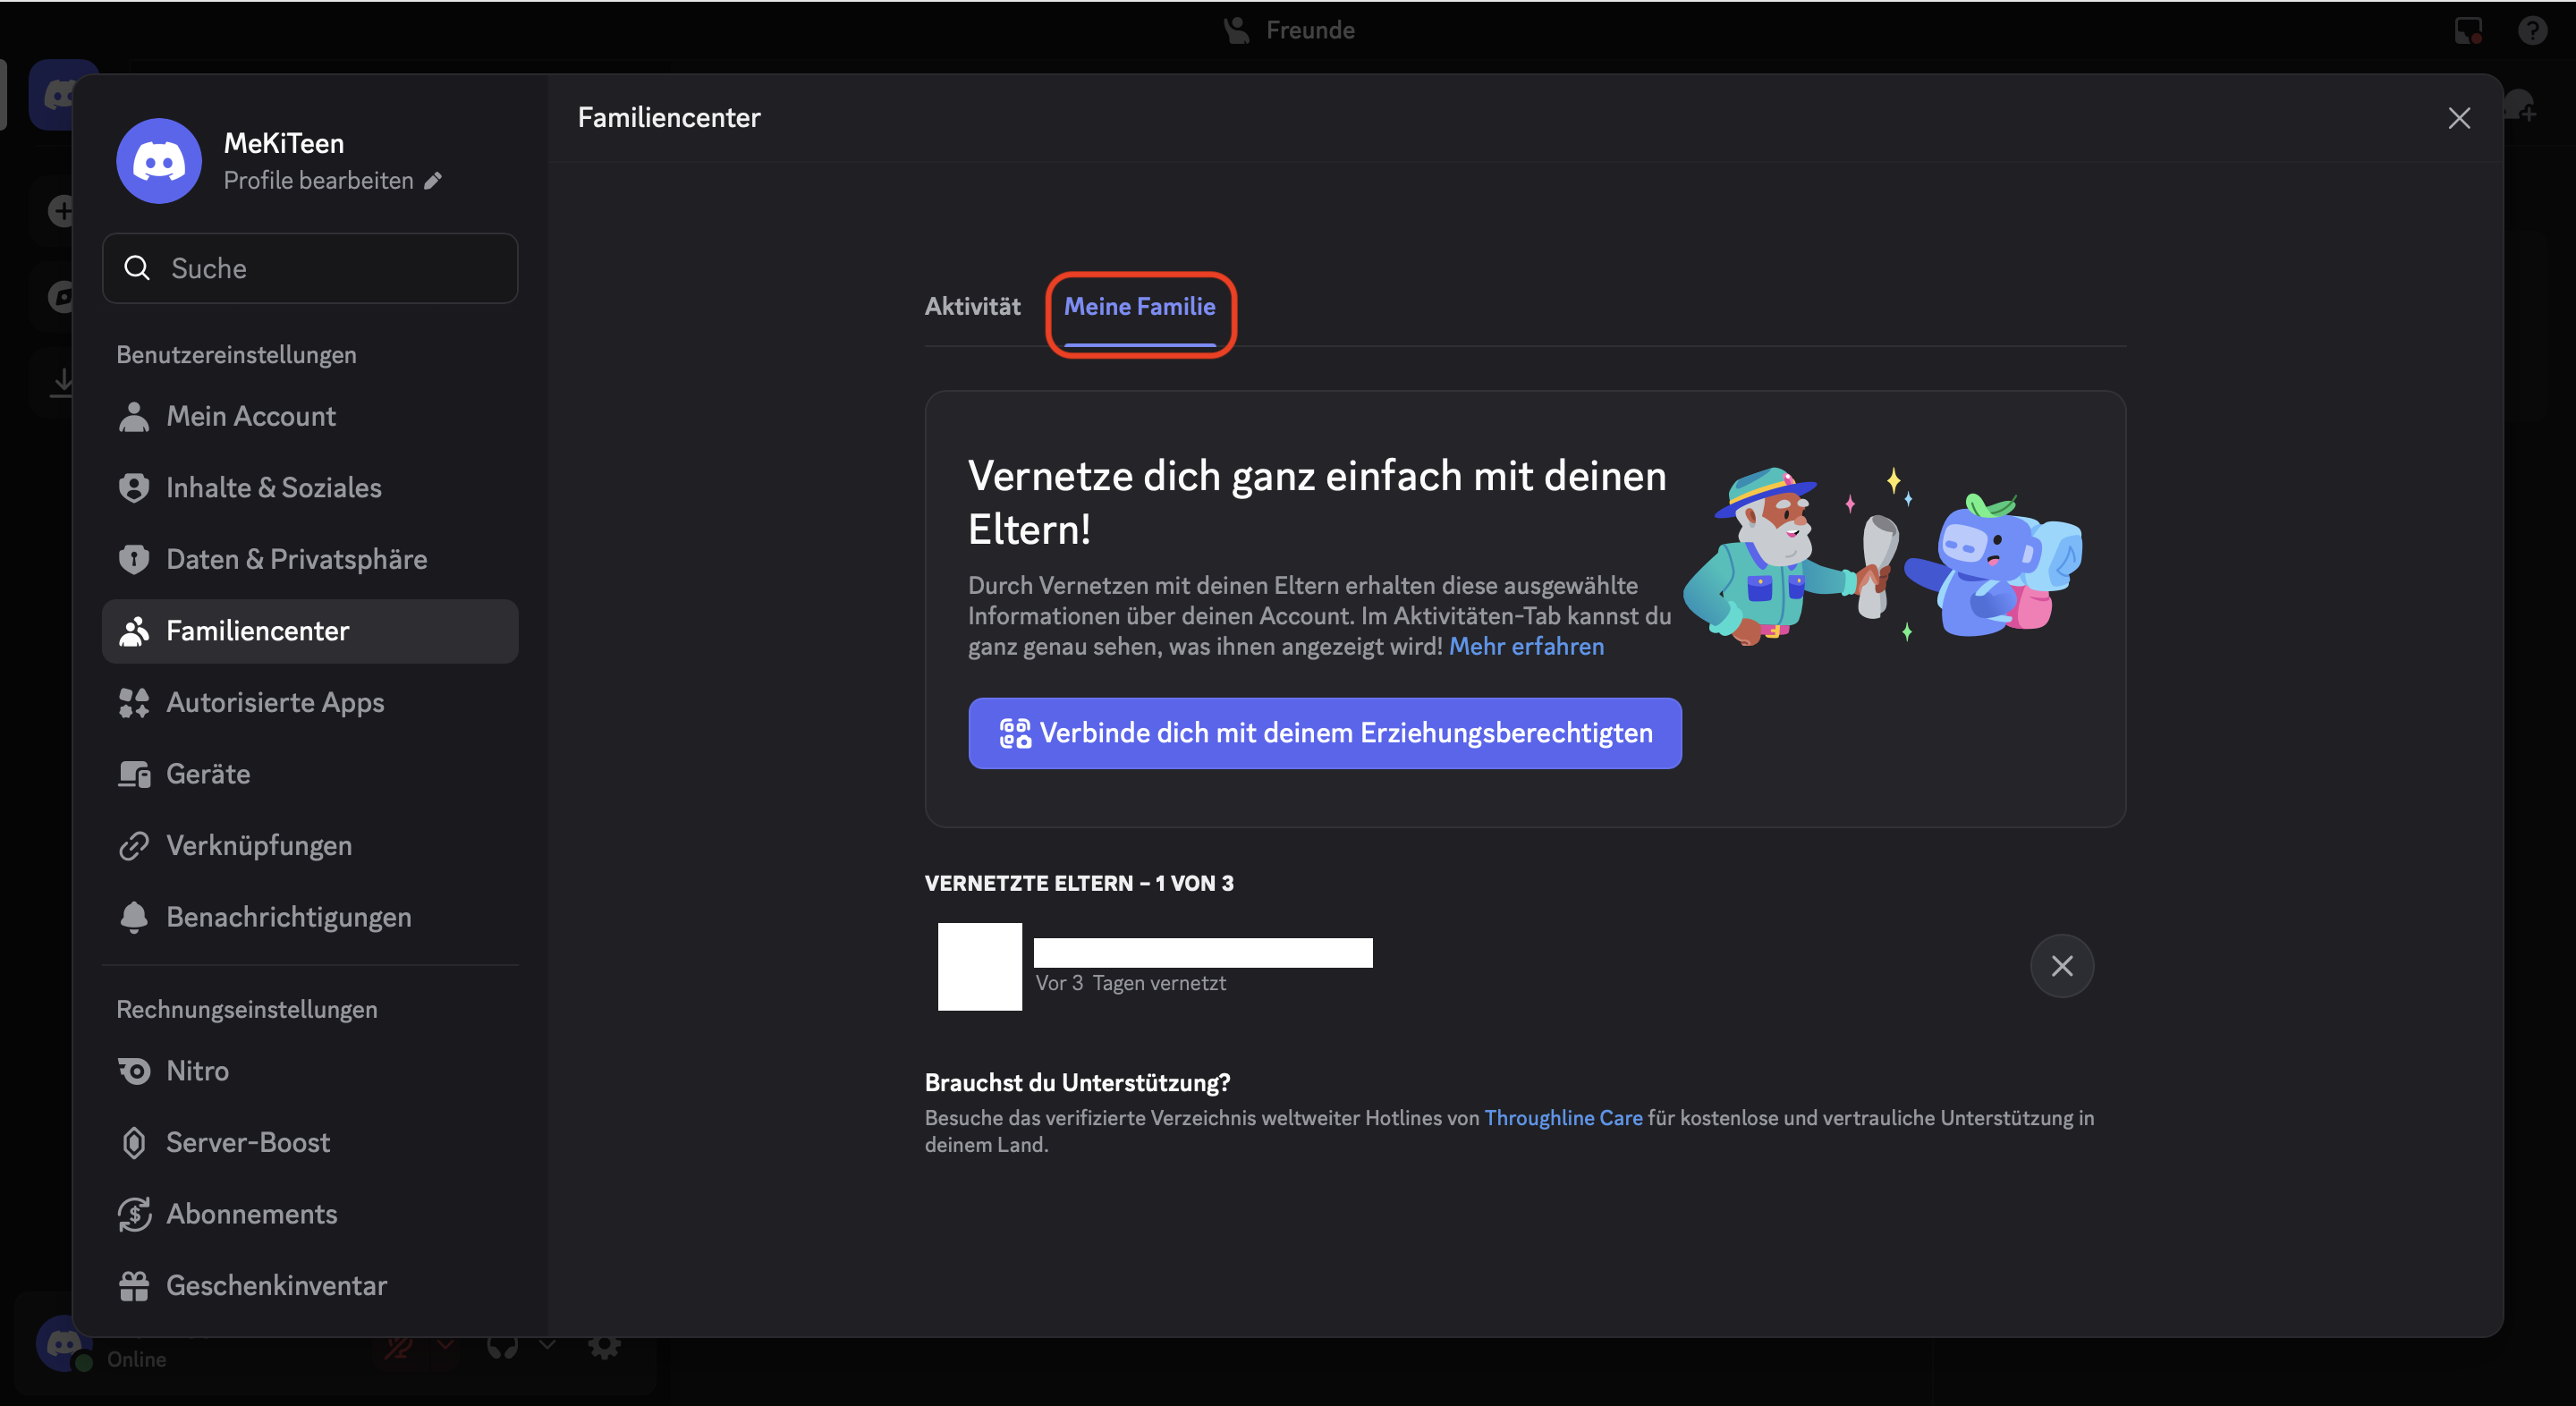The image size is (2576, 1406).
Task: Open Nitro billing page
Action: [197, 1071]
